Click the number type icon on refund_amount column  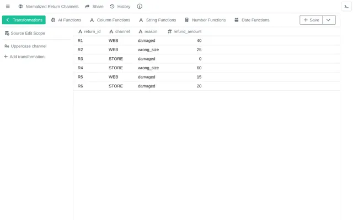(x=170, y=32)
